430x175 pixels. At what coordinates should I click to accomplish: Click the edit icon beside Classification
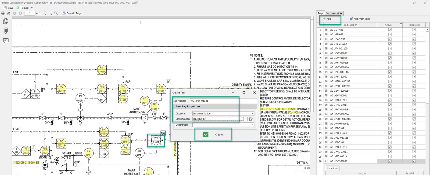[251, 119]
